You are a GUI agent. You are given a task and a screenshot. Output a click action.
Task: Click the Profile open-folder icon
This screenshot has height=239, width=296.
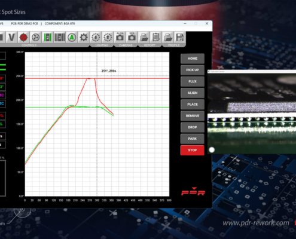click(x=168, y=37)
